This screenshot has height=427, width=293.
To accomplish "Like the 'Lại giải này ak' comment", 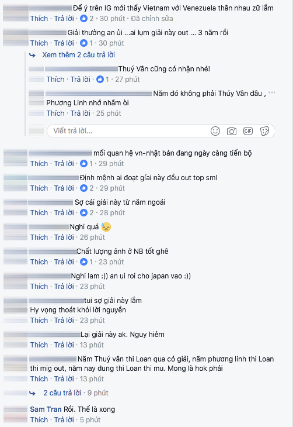I will point(39,345).
